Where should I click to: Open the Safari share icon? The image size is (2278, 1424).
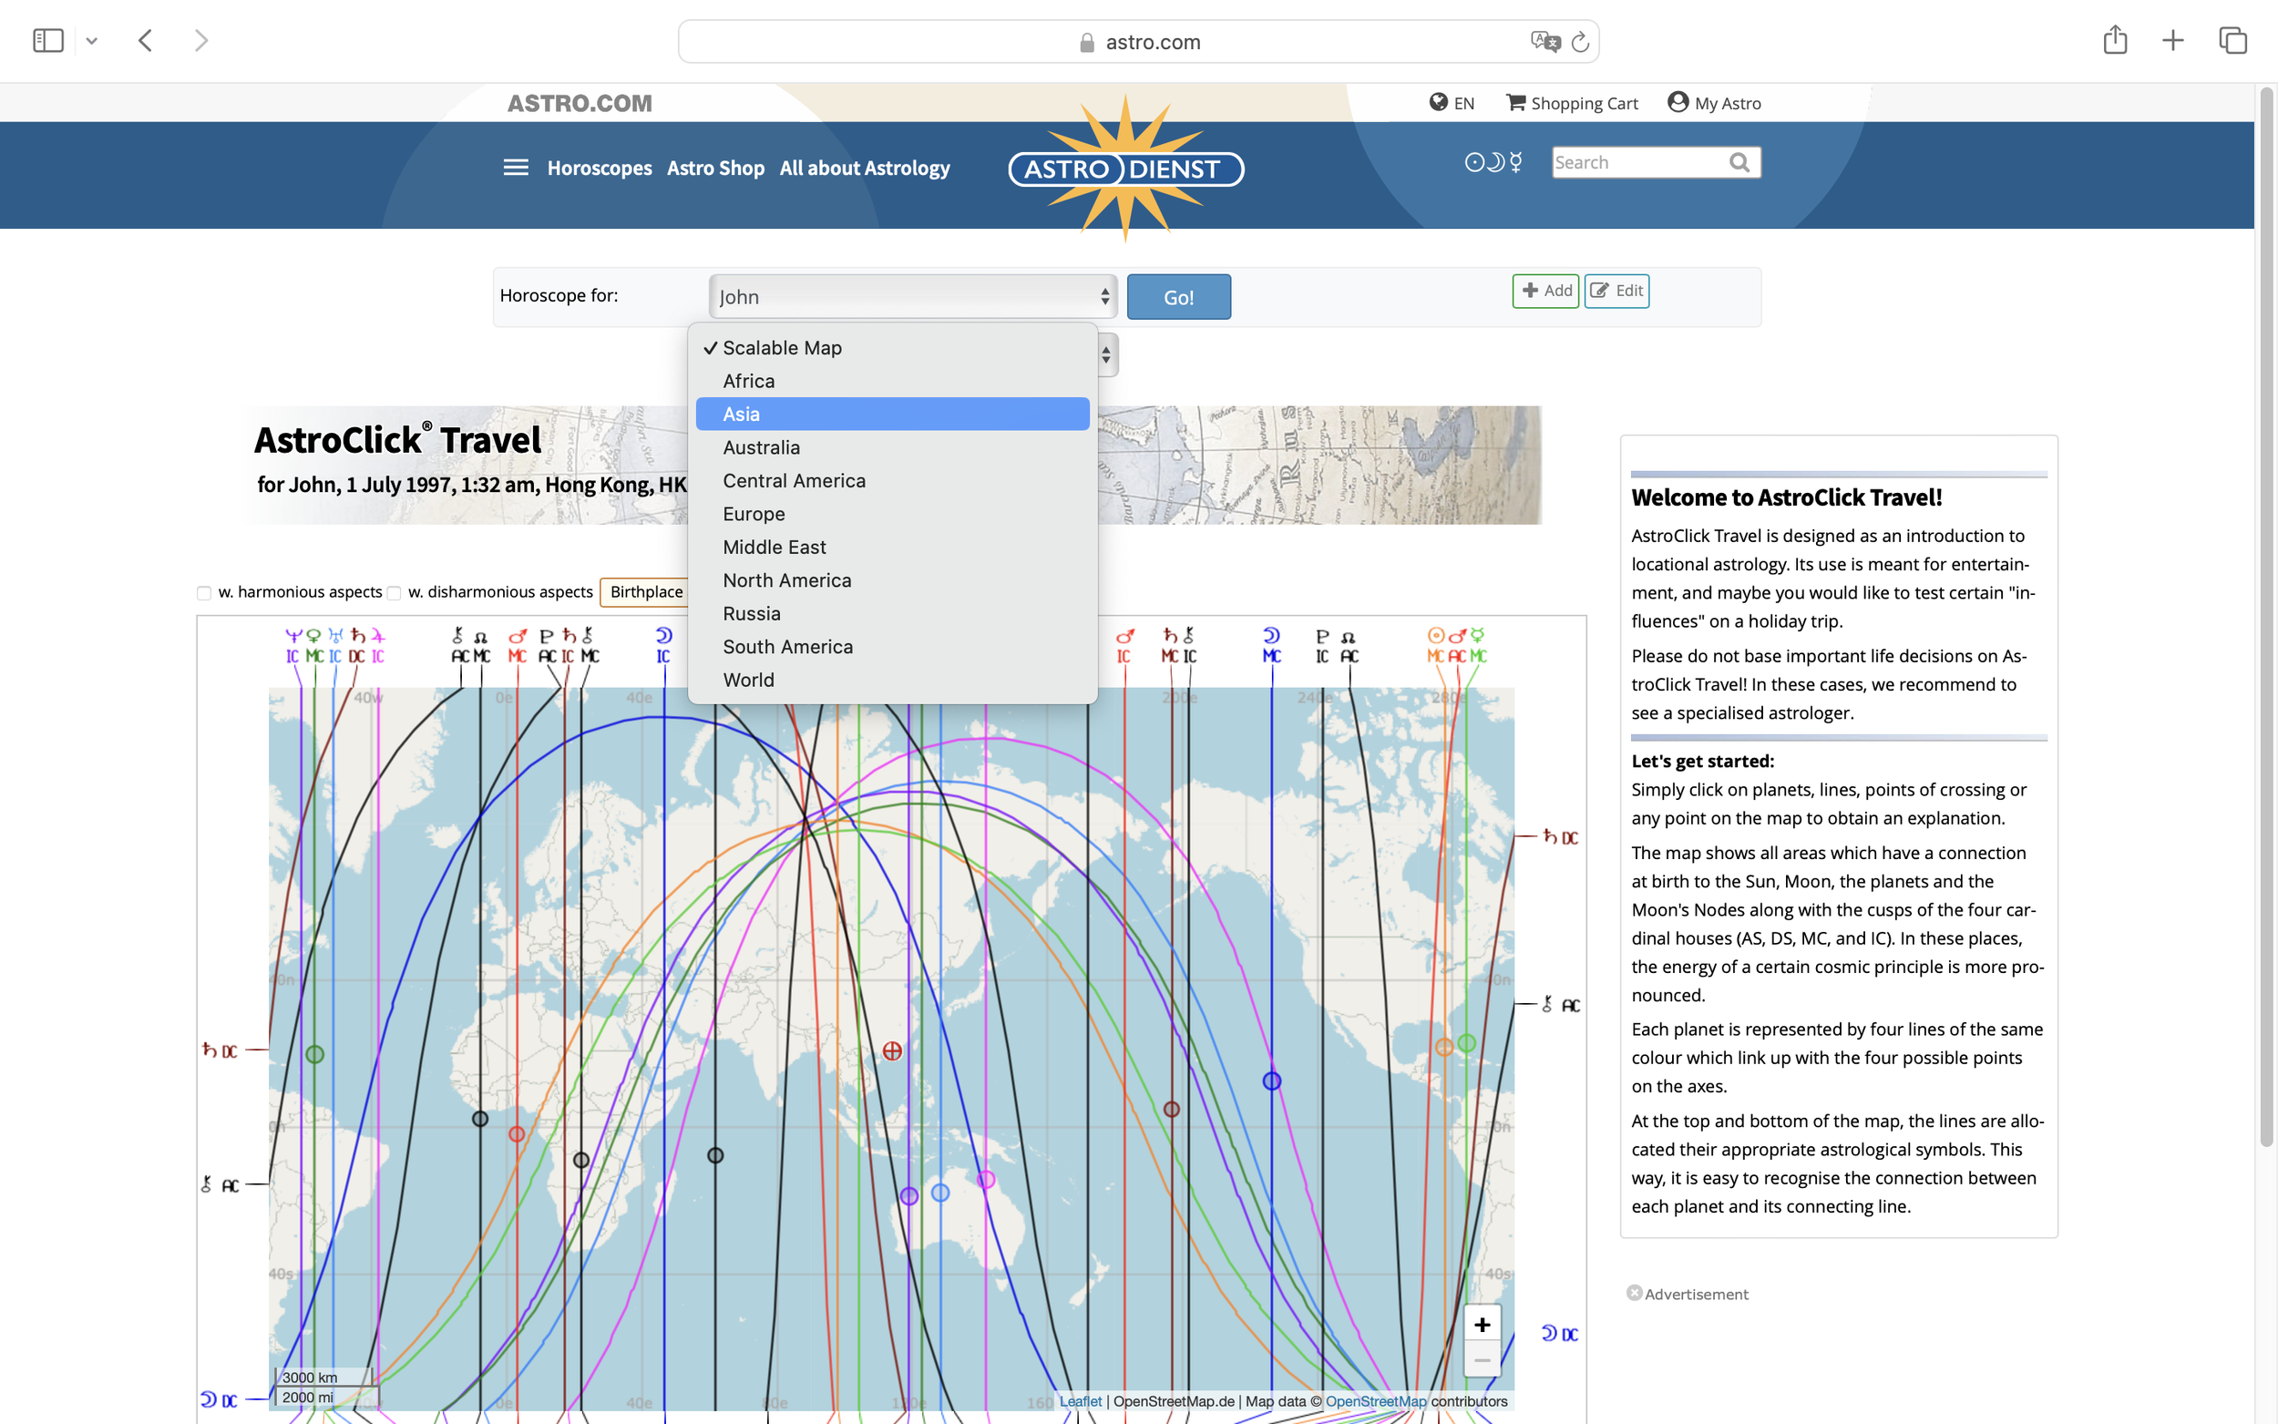click(x=2115, y=39)
